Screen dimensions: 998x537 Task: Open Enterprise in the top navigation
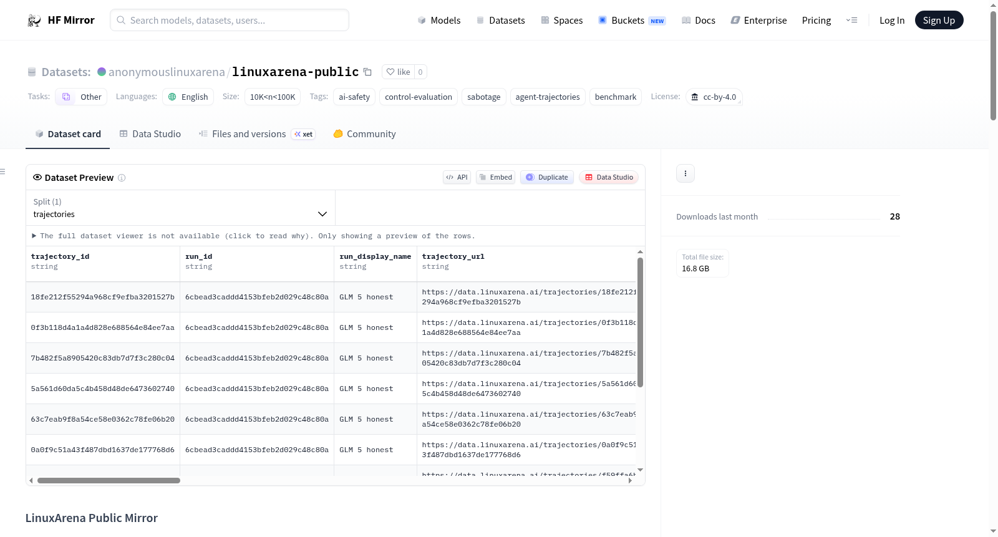[758, 21]
